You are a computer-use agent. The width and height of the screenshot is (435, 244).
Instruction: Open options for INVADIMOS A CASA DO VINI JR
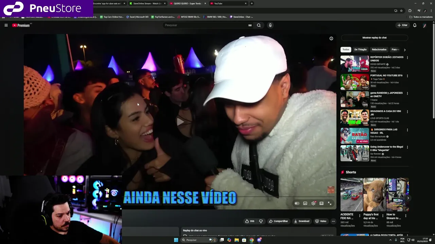(407, 112)
